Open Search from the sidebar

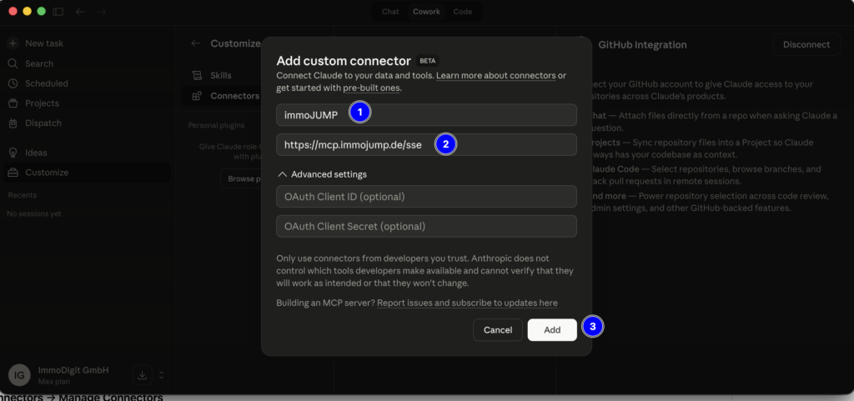point(13,63)
